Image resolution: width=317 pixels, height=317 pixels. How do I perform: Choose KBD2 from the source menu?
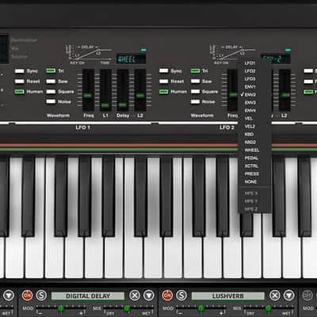[x=255, y=142]
